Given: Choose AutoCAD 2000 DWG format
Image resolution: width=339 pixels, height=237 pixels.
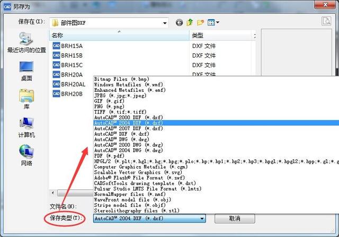Looking at the screenshot, I should 216,145.
